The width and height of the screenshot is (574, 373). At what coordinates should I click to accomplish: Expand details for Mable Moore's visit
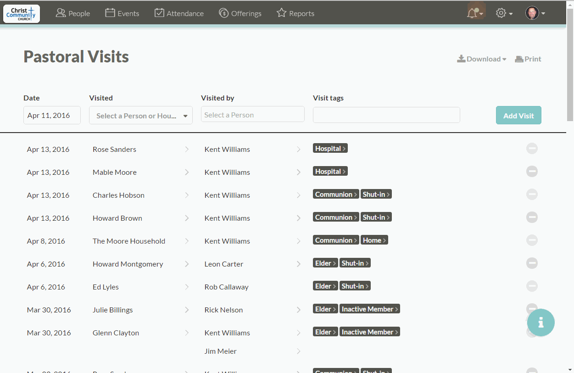(187, 172)
